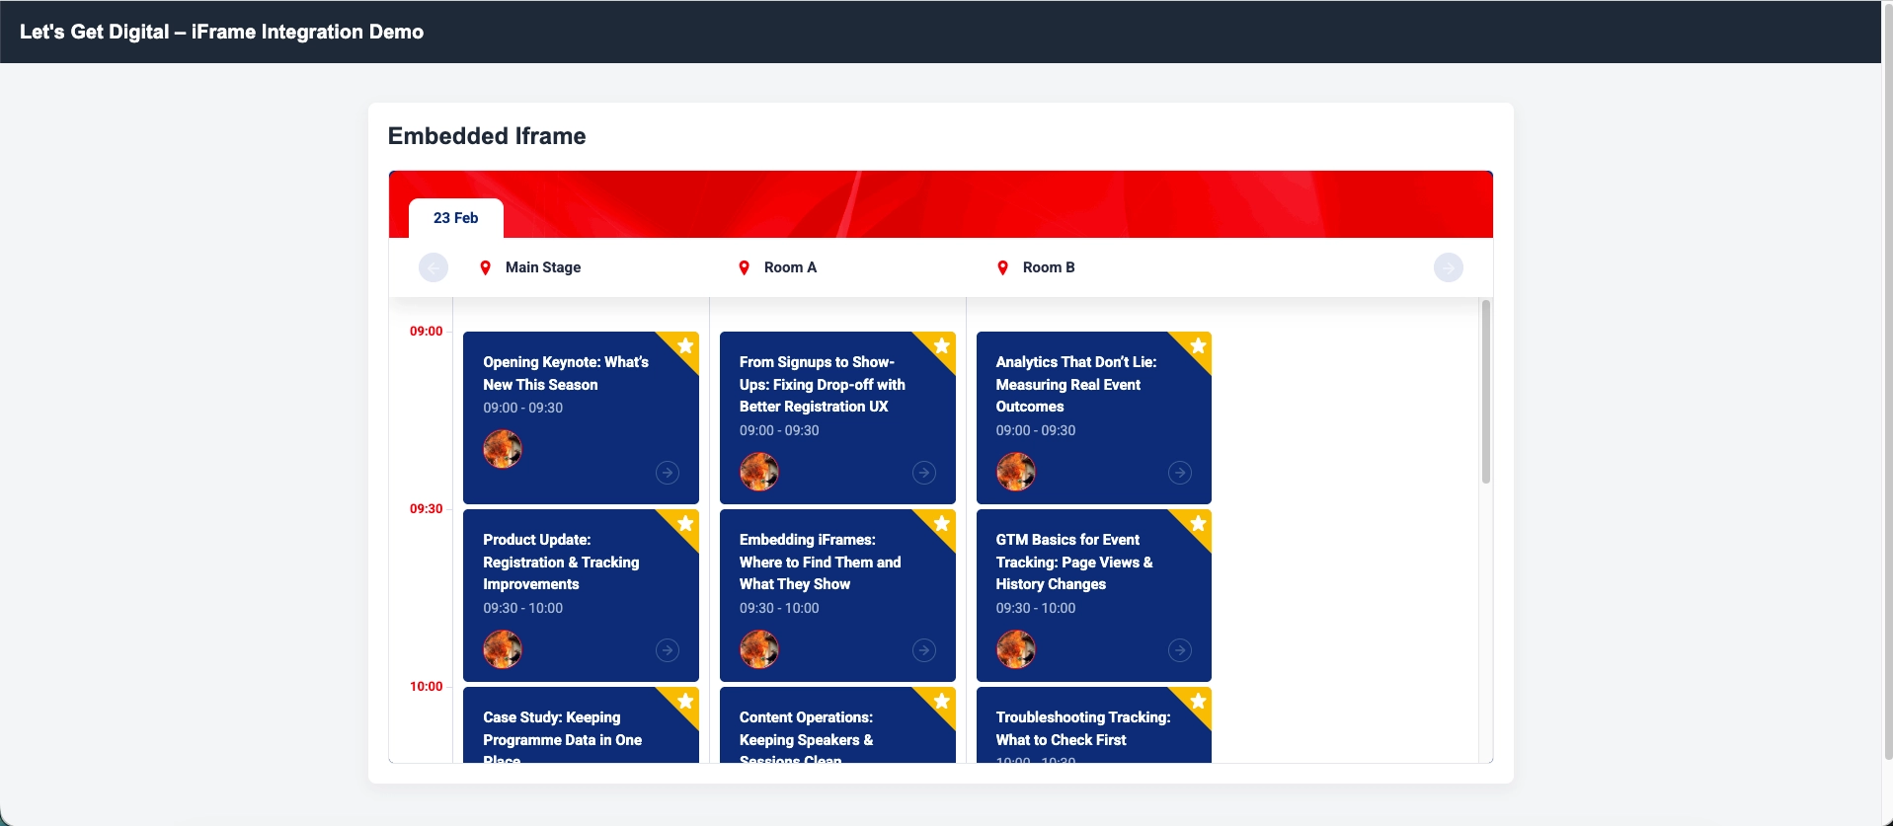Open details arrow on Analytics That Don't Lie card

click(x=1180, y=473)
